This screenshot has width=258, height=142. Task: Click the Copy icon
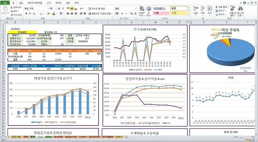[x=12, y=11]
